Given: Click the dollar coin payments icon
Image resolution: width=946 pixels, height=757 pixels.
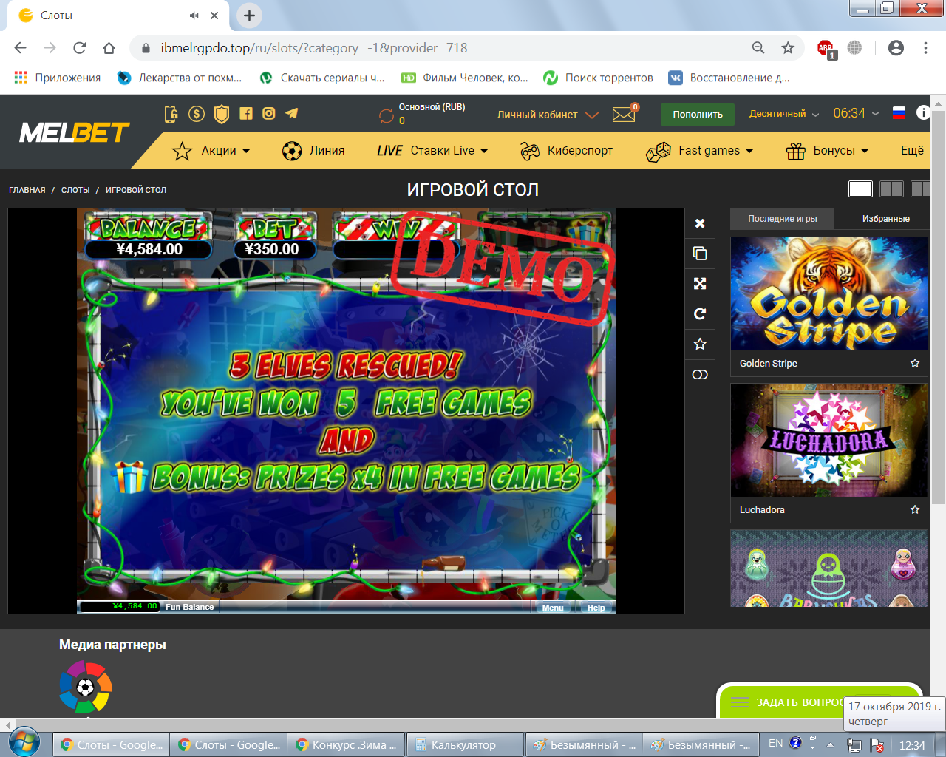Looking at the screenshot, I should pos(197,114).
